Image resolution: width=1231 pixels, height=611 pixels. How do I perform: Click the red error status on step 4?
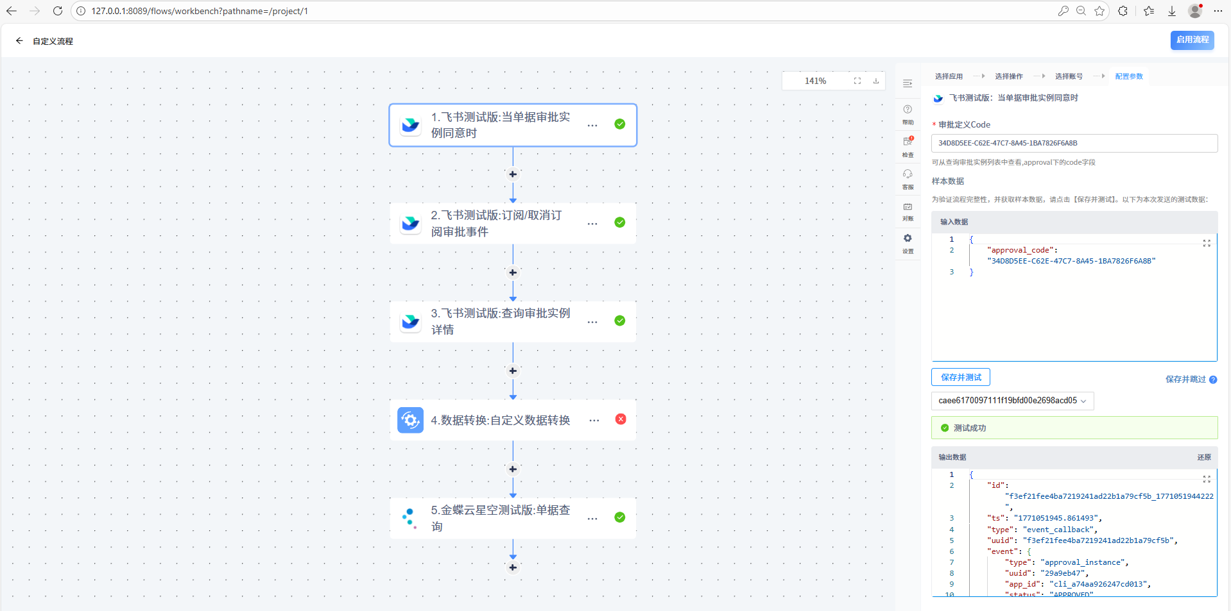(620, 419)
